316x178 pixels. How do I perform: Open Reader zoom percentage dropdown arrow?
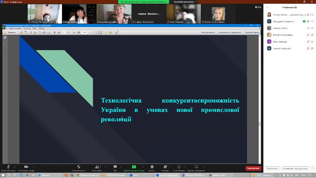89,32
